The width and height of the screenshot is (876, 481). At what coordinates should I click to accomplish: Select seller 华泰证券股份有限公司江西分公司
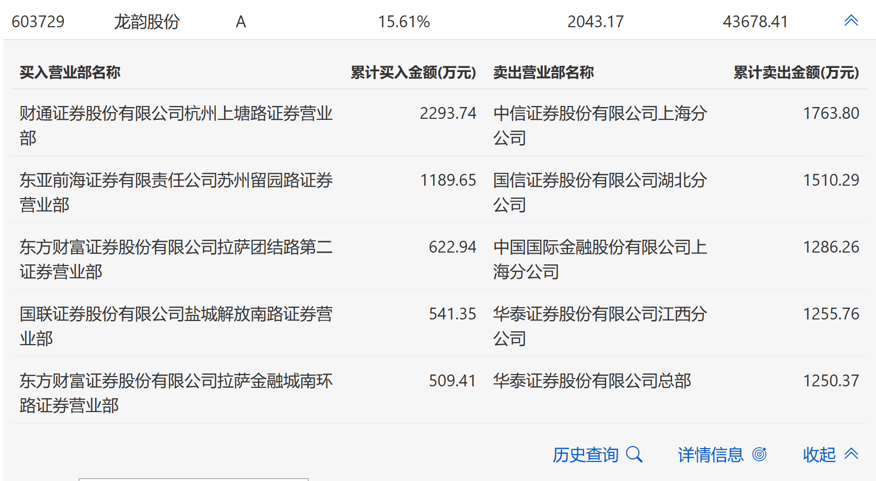click(600, 326)
